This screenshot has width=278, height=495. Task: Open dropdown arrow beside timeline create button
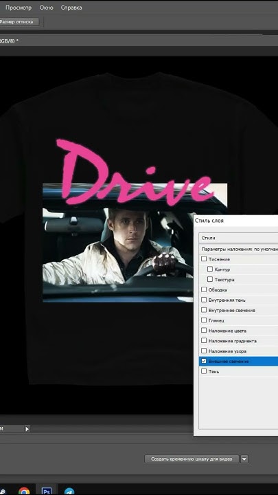tap(244, 459)
